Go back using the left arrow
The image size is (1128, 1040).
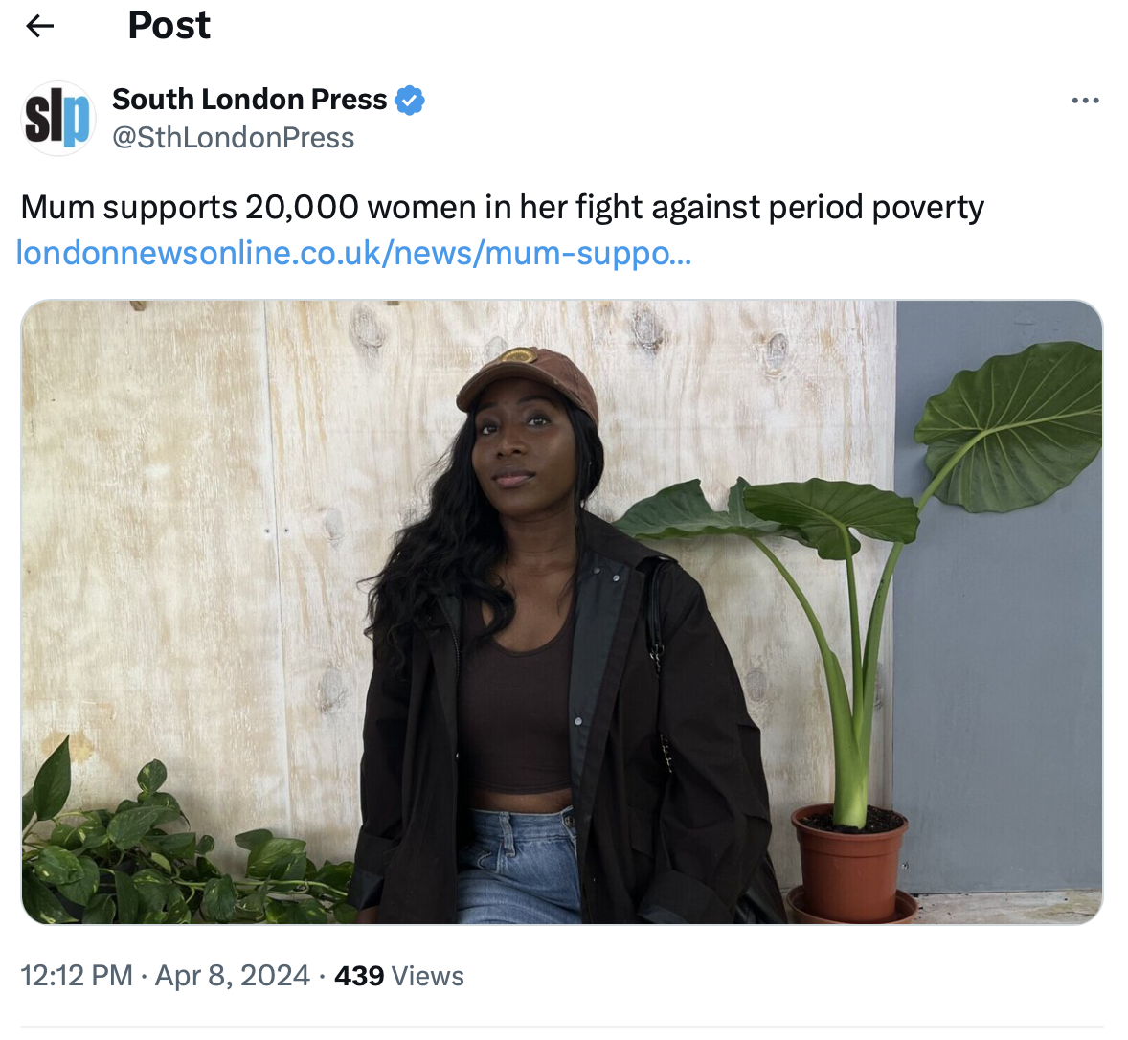pyautogui.click(x=39, y=26)
